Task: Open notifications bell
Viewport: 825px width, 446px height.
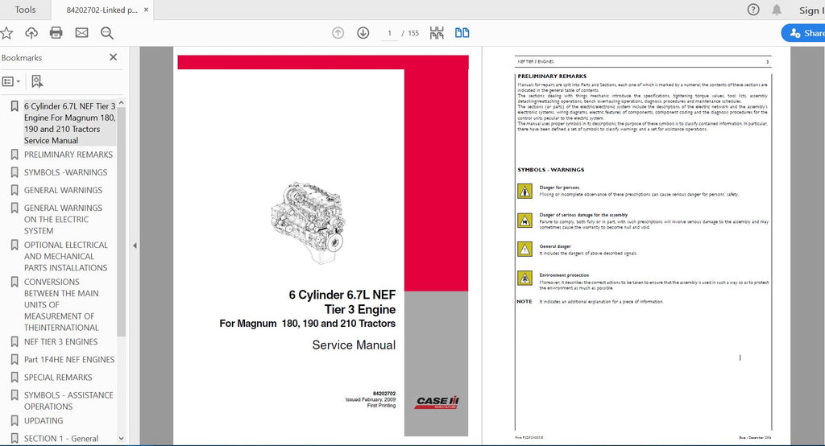Action: (x=777, y=10)
